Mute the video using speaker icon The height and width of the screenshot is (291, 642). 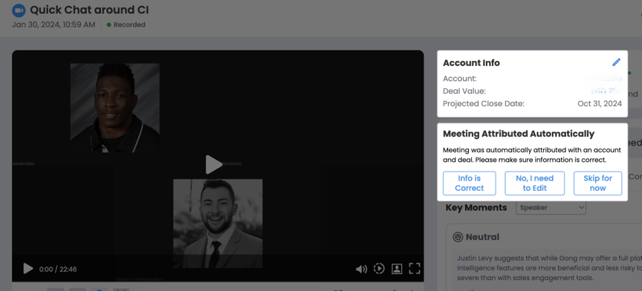click(361, 269)
